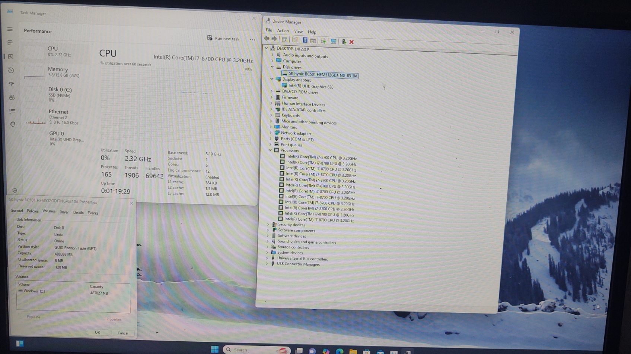This screenshot has height=354, width=631.
Task: Open Users page in Task Manager sidebar
Action: pos(12,97)
